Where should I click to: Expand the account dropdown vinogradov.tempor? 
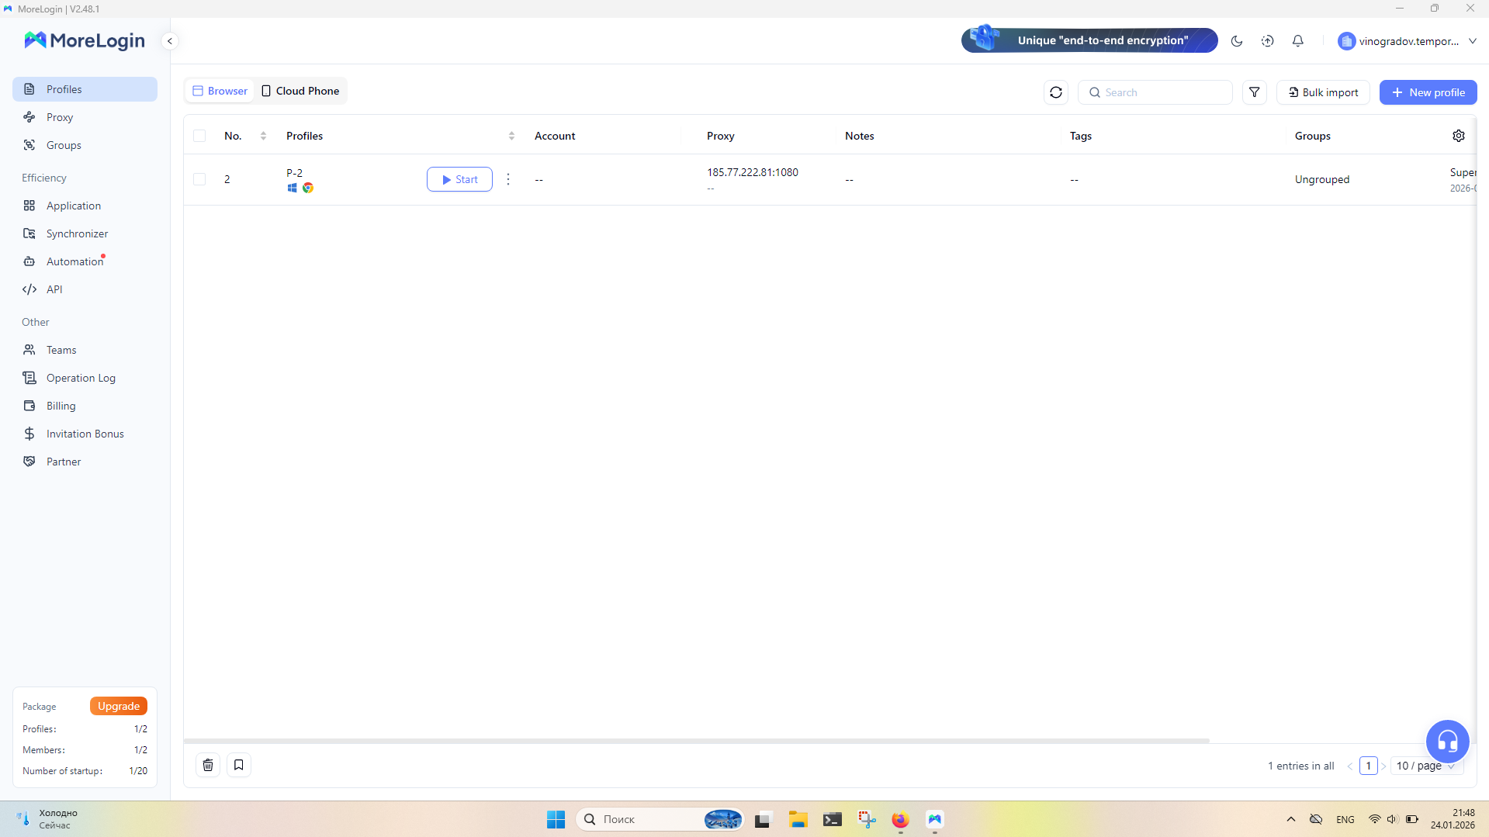1408,41
